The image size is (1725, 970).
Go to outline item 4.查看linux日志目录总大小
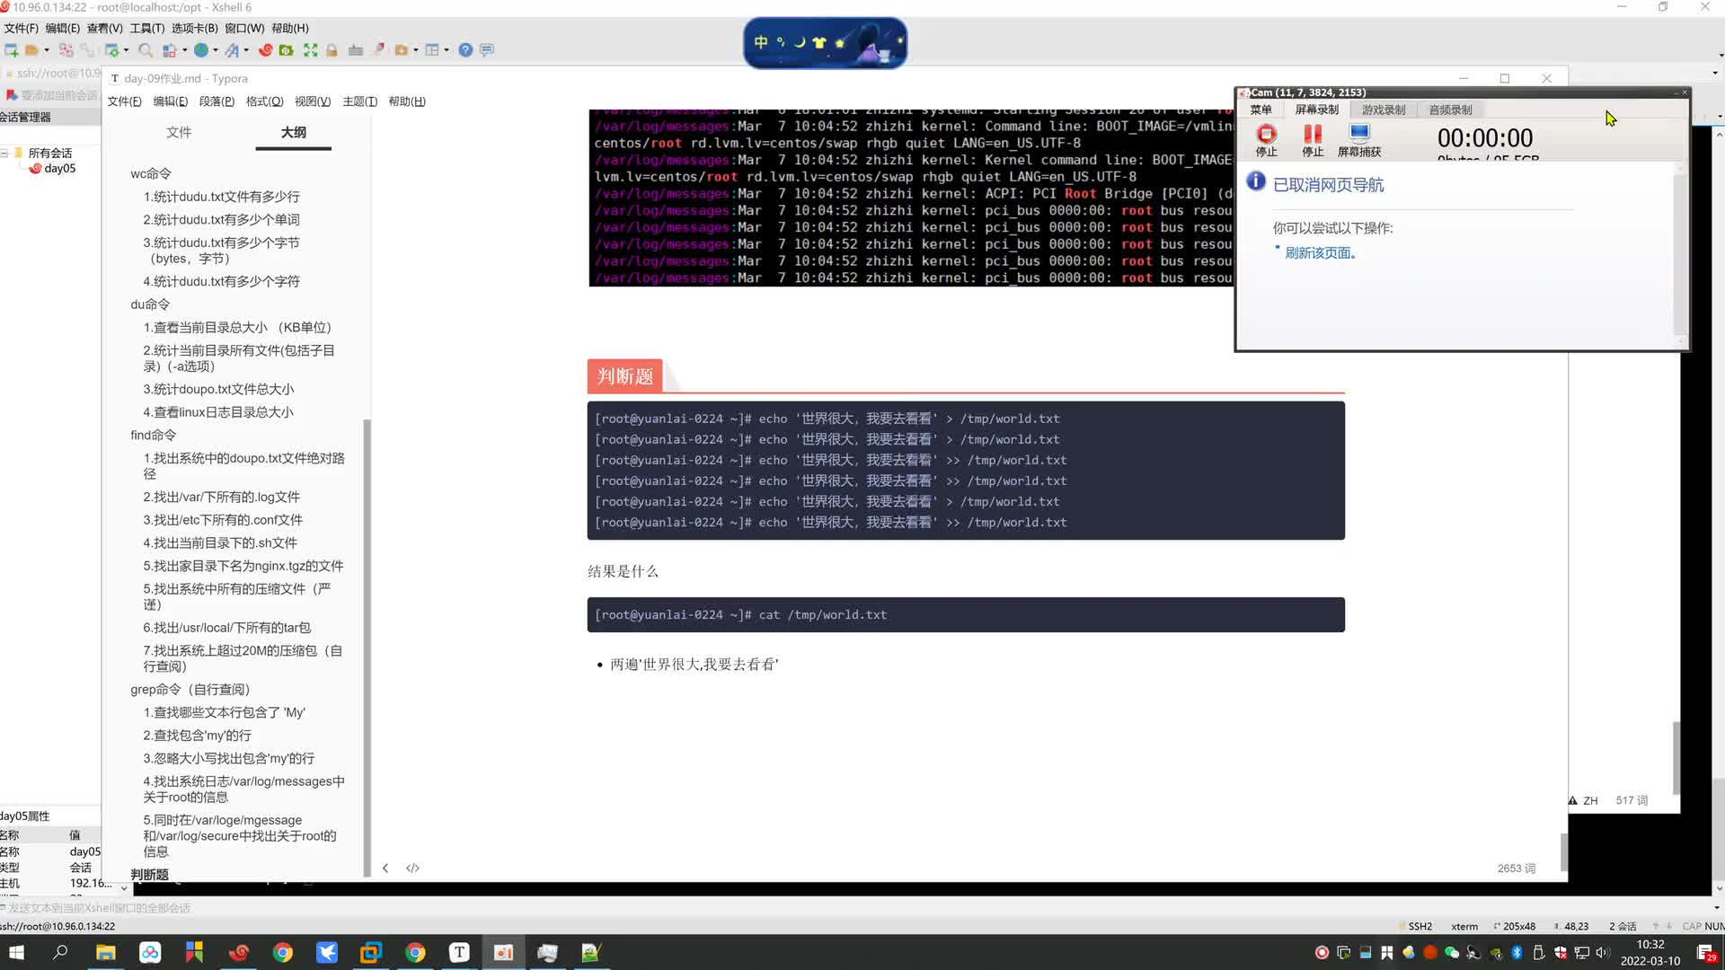[218, 412]
